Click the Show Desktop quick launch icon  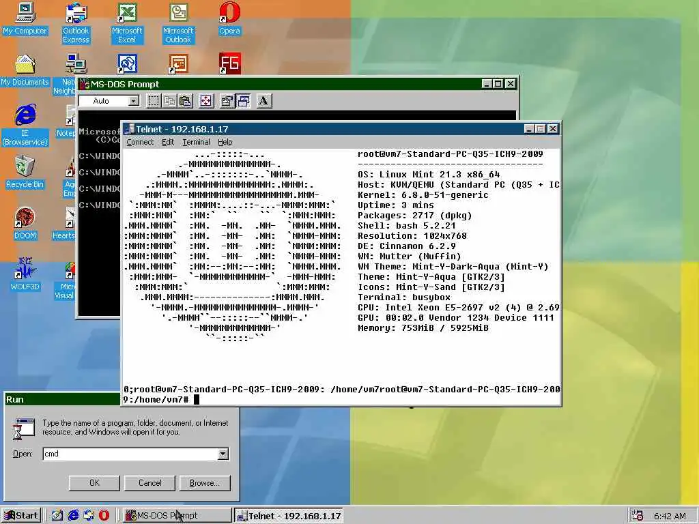(x=57, y=516)
